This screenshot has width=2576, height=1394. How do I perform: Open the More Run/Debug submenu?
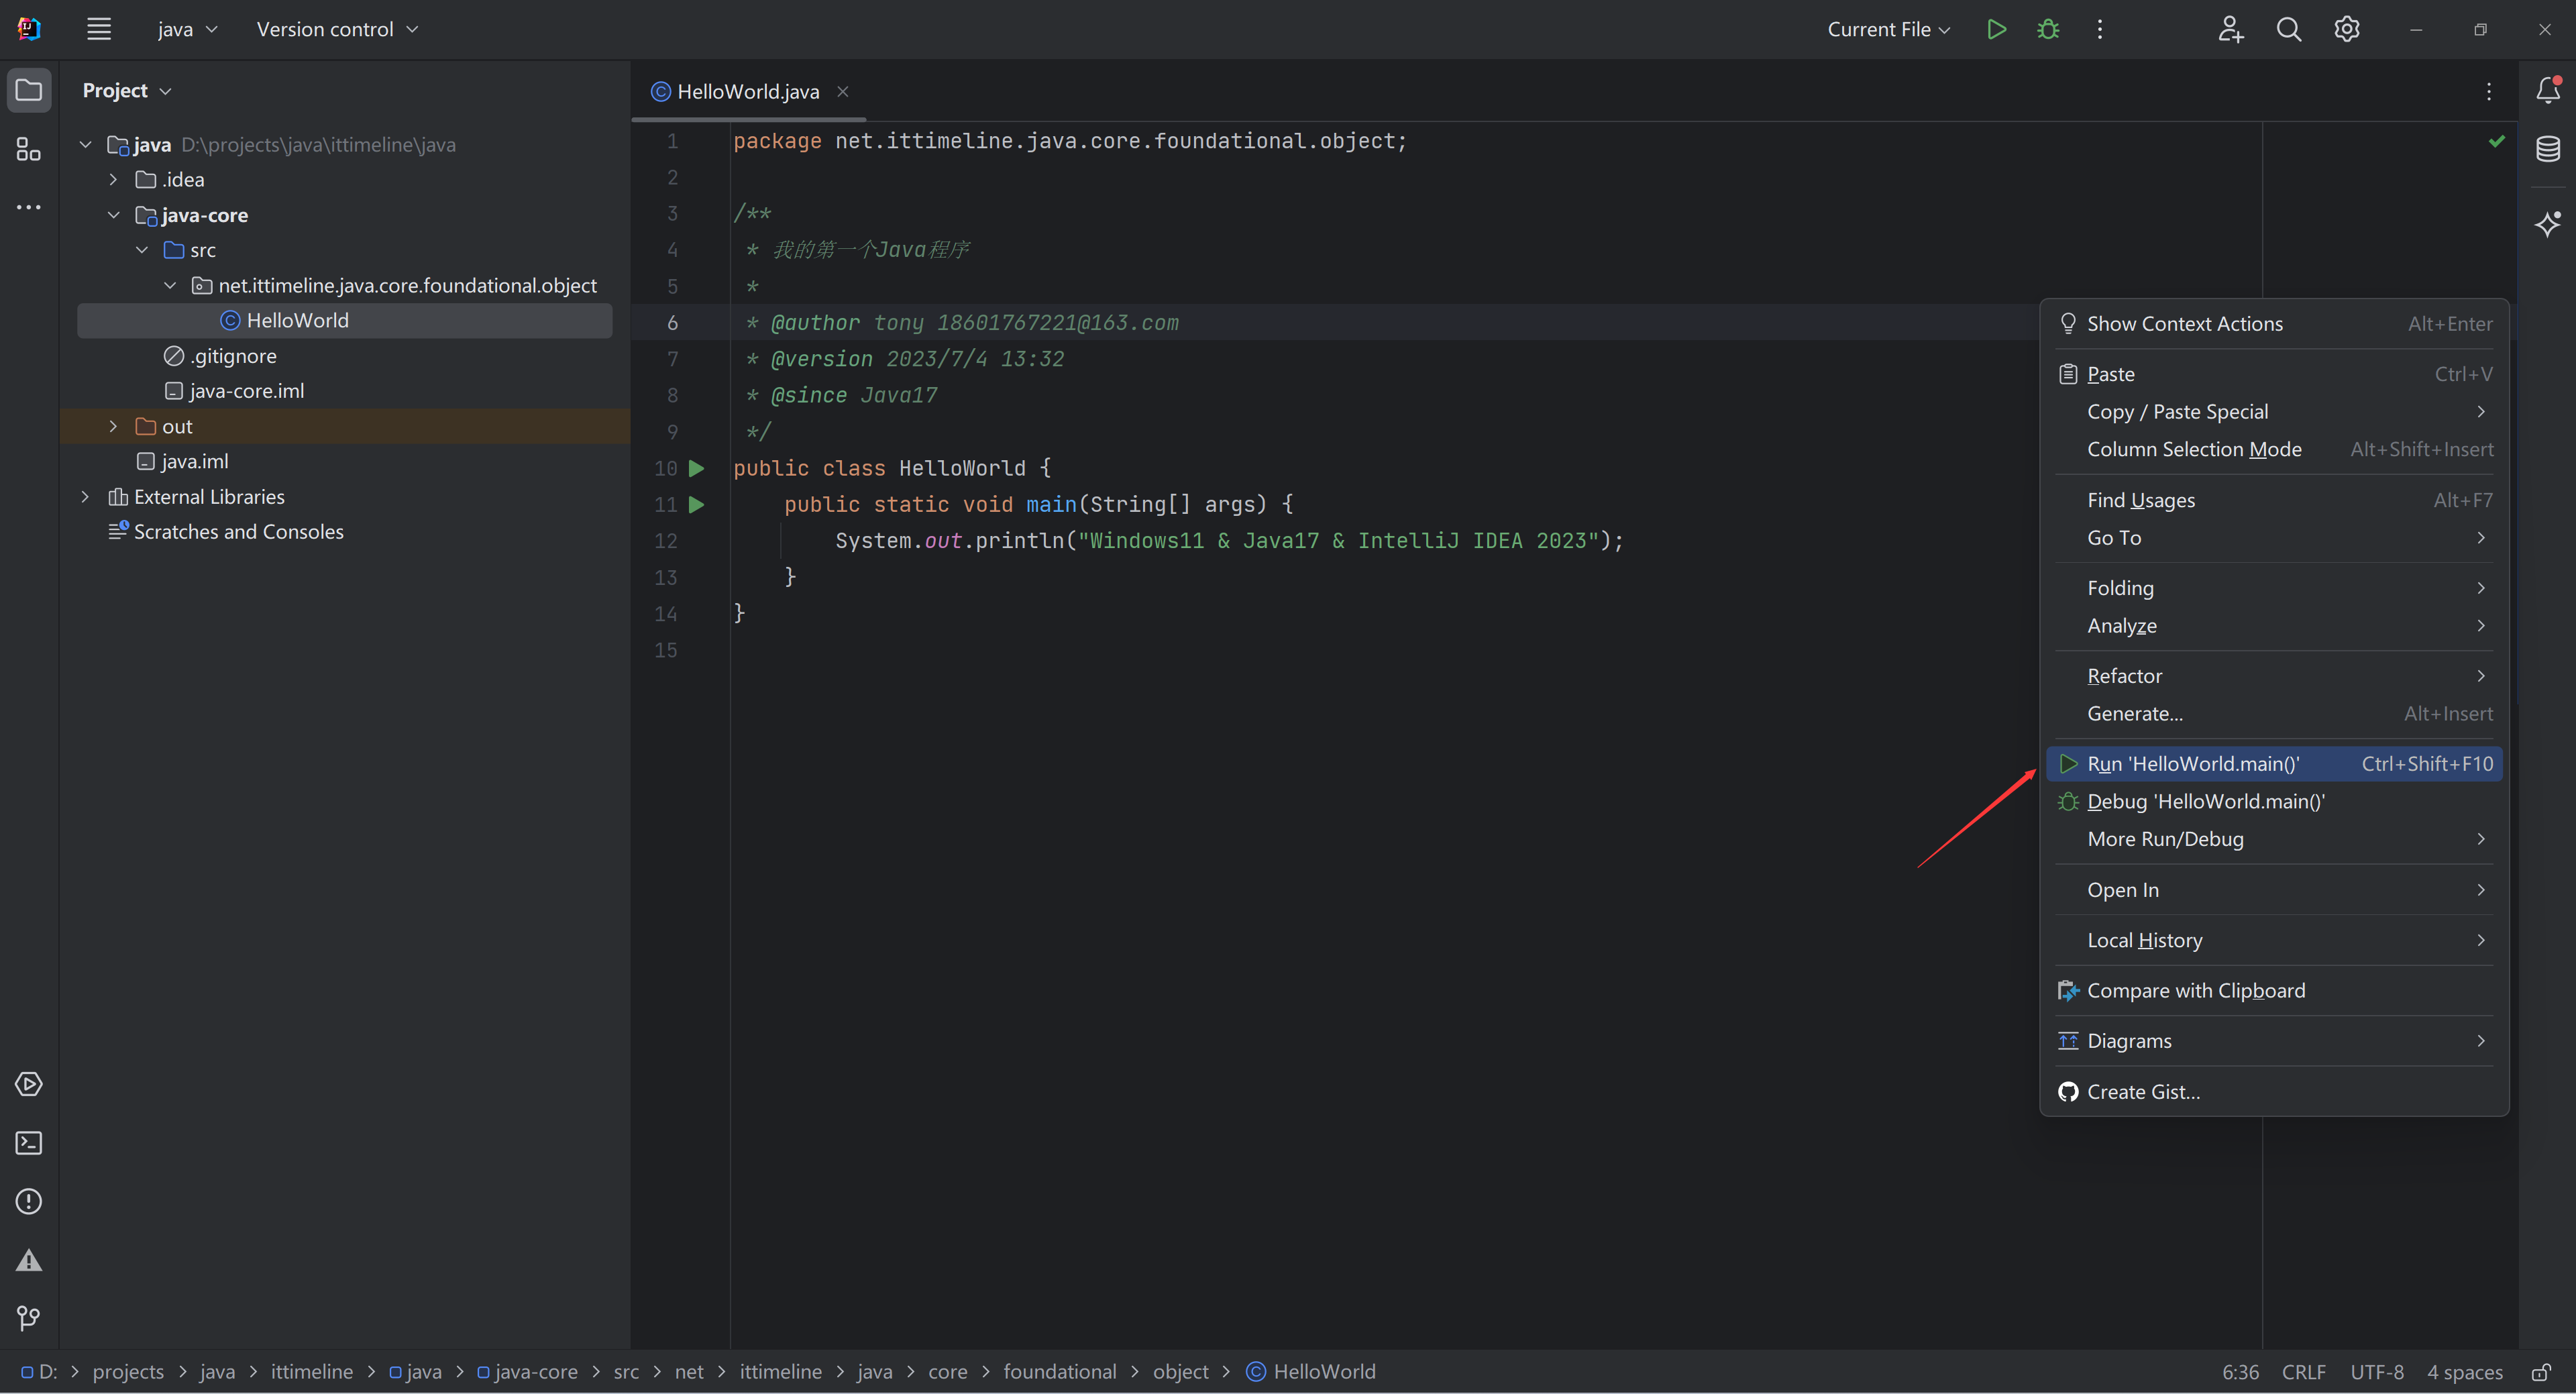coord(2274,839)
